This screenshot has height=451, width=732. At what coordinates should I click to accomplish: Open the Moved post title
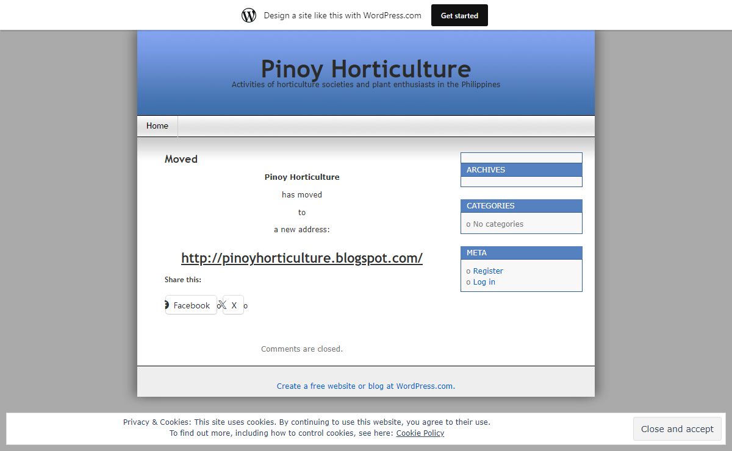point(181,159)
